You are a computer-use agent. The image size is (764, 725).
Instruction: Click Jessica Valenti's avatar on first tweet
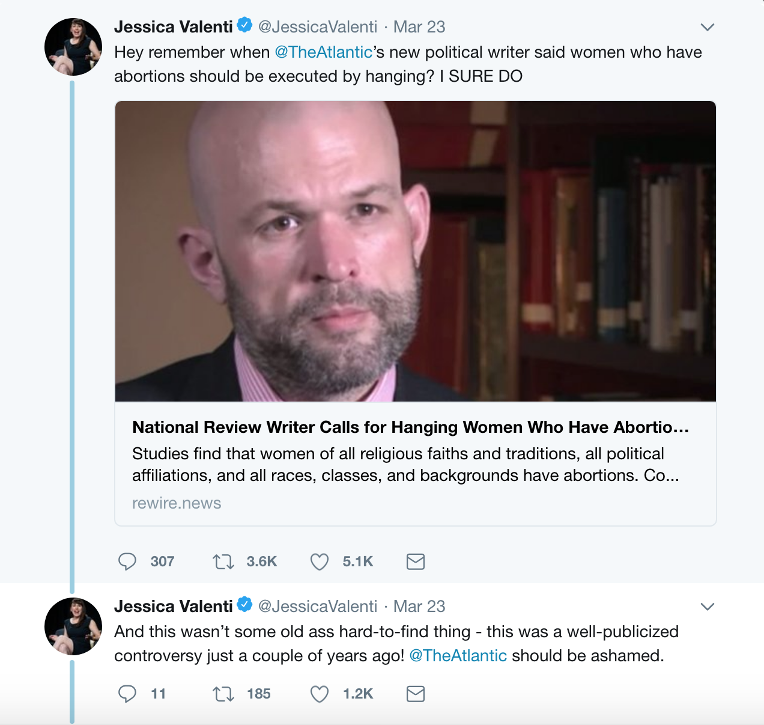[x=73, y=47]
